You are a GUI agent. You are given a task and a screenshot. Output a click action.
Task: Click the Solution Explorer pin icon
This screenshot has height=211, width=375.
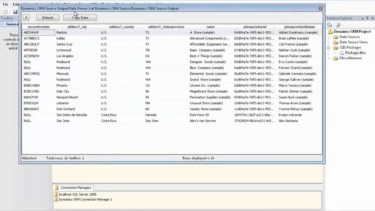click(367, 18)
